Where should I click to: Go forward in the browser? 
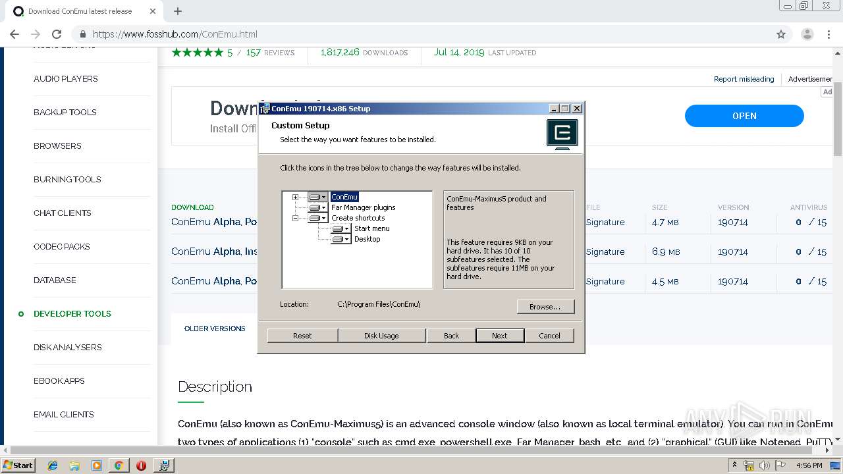(36, 34)
